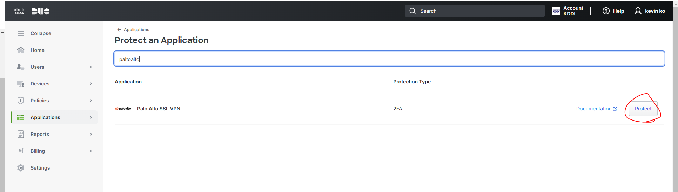Click the Protection Type column header
The height and width of the screenshot is (192, 678).
(x=412, y=82)
